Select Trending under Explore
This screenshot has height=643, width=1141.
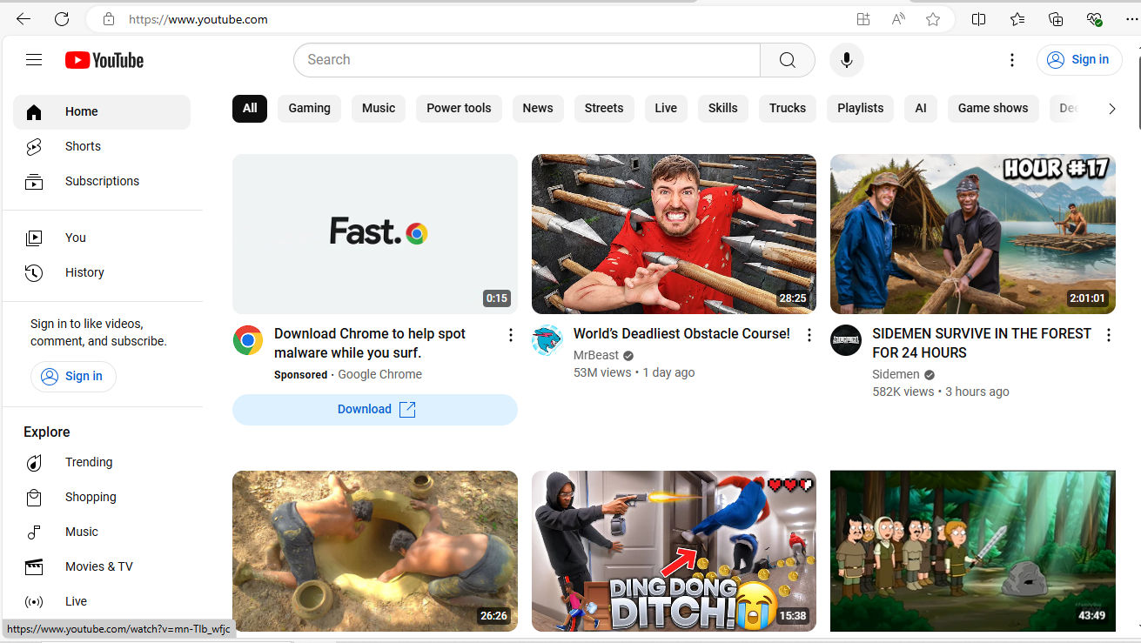(34, 462)
